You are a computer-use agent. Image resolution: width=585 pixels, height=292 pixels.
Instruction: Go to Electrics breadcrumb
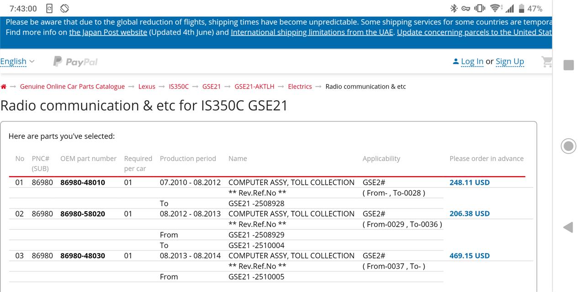point(300,87)
